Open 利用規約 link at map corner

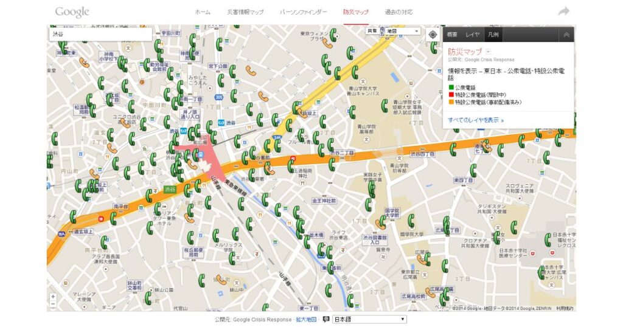(x=565, y=308)
